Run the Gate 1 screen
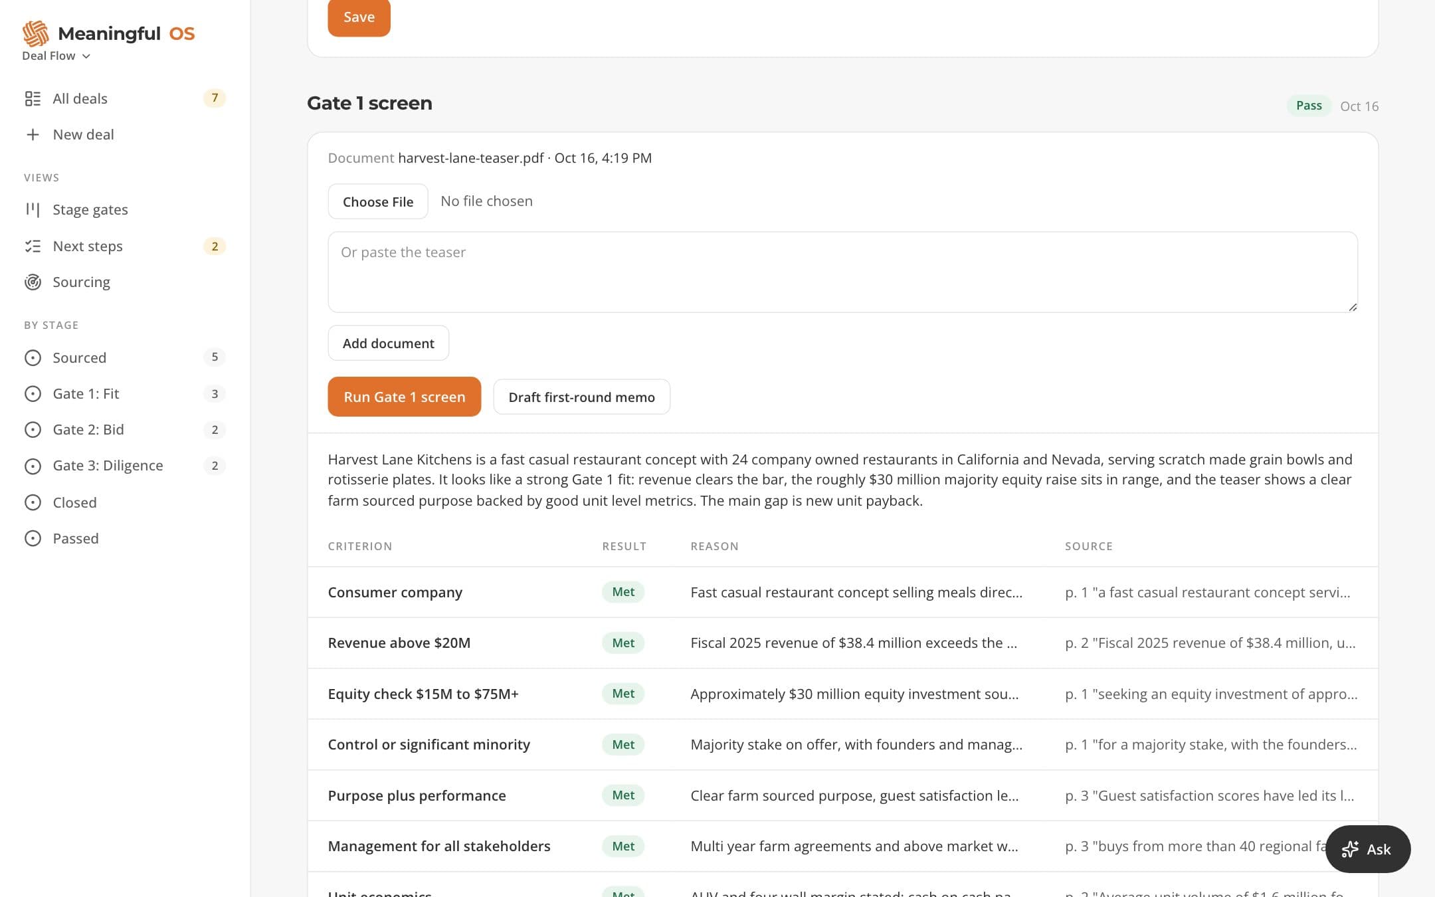This screenshot has width=1435, height=897. [x=404, y=397]
